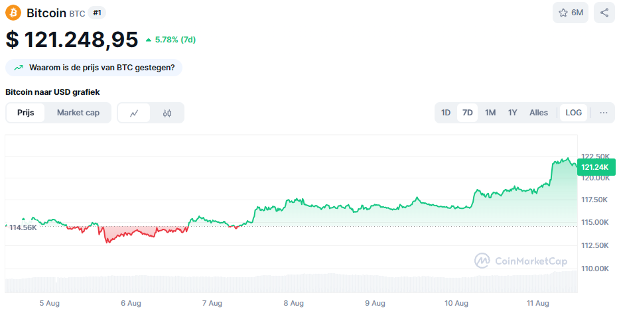Click the 5 Aug date on the axis

50,303
